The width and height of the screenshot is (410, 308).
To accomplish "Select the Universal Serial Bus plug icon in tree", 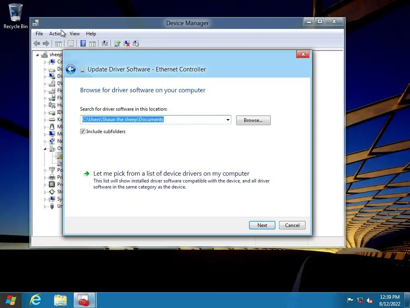I will click(52, 206).
